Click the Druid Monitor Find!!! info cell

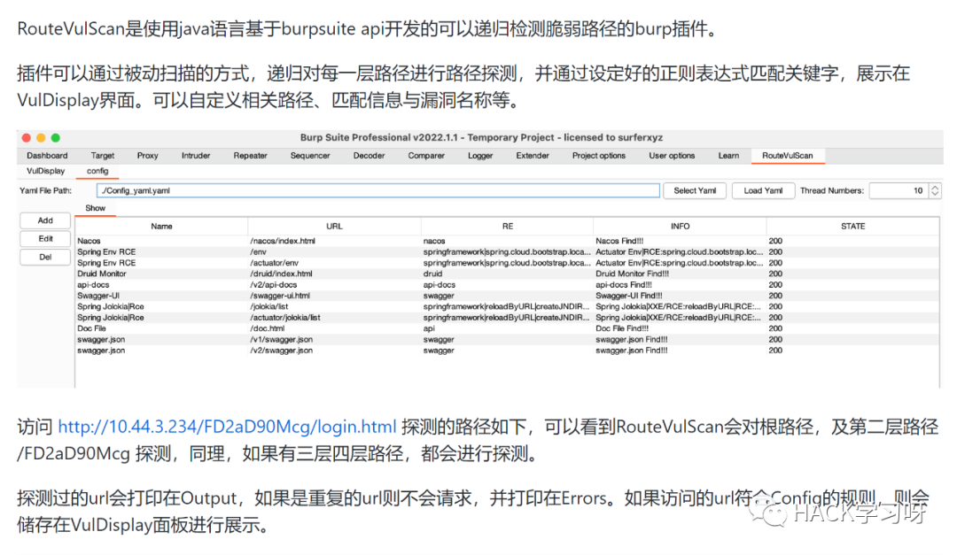[680, 274]
